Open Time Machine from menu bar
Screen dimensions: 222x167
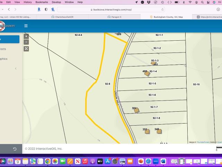pyautogui.click(x=162, y=2)
